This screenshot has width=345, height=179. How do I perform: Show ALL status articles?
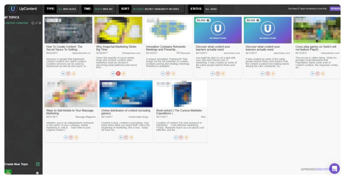pyautogui.click(x=207, y=9)
